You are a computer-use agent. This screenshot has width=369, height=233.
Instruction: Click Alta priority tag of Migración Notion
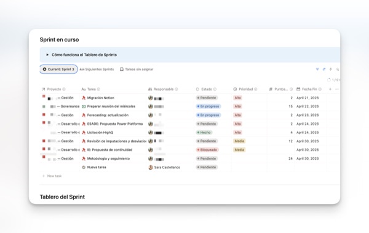(237, 98)
